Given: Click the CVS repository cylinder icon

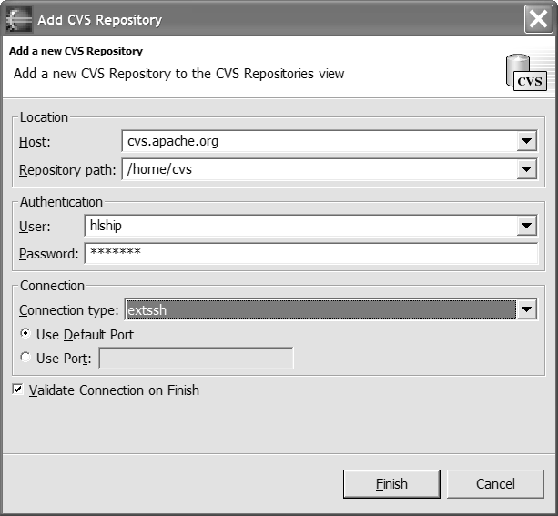Looking at the screenshot, I should 525,73.
